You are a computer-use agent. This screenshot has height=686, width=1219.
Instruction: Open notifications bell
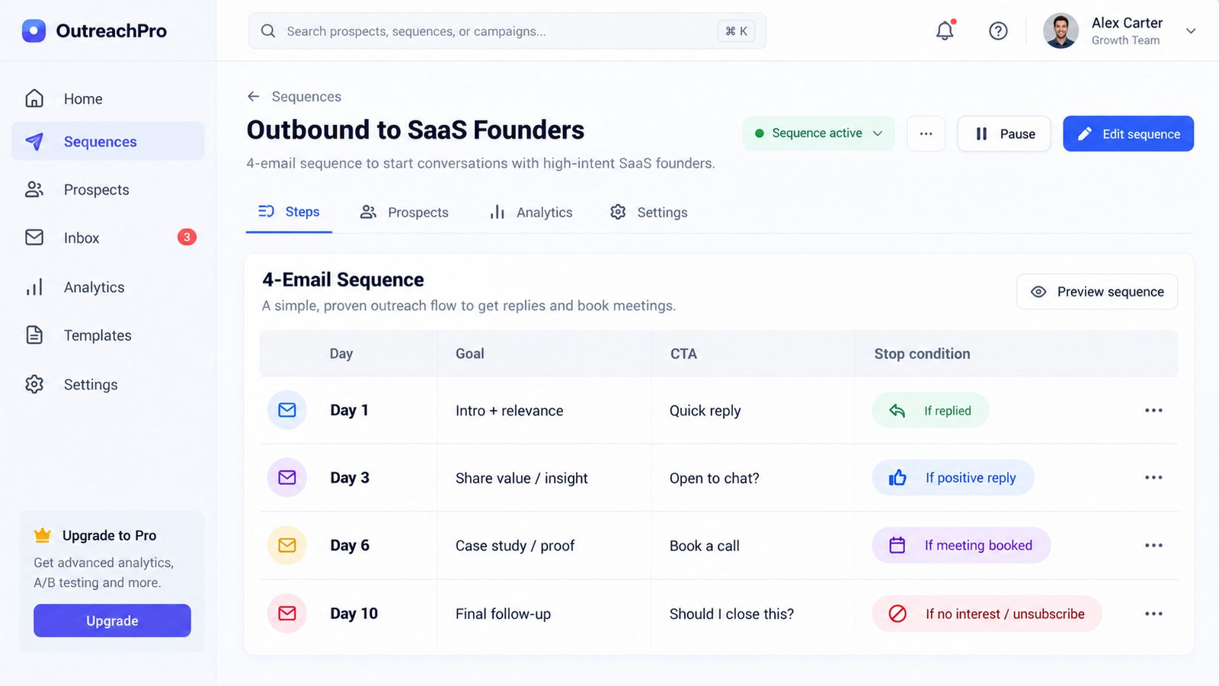945,30
